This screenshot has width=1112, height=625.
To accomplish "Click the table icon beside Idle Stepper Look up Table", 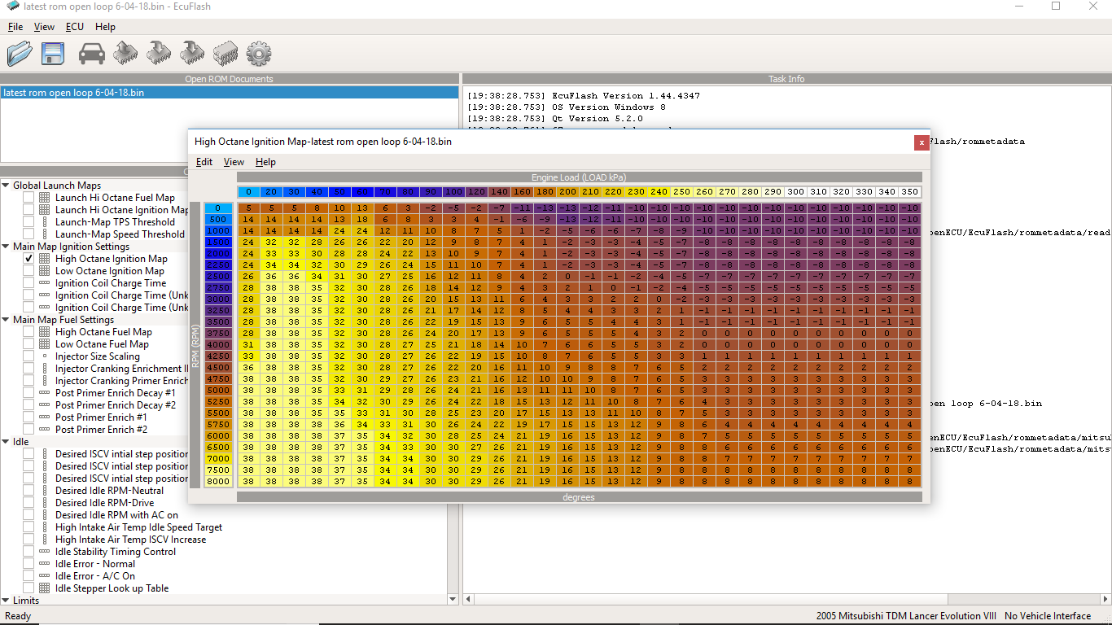I will (x=44, y=588).
